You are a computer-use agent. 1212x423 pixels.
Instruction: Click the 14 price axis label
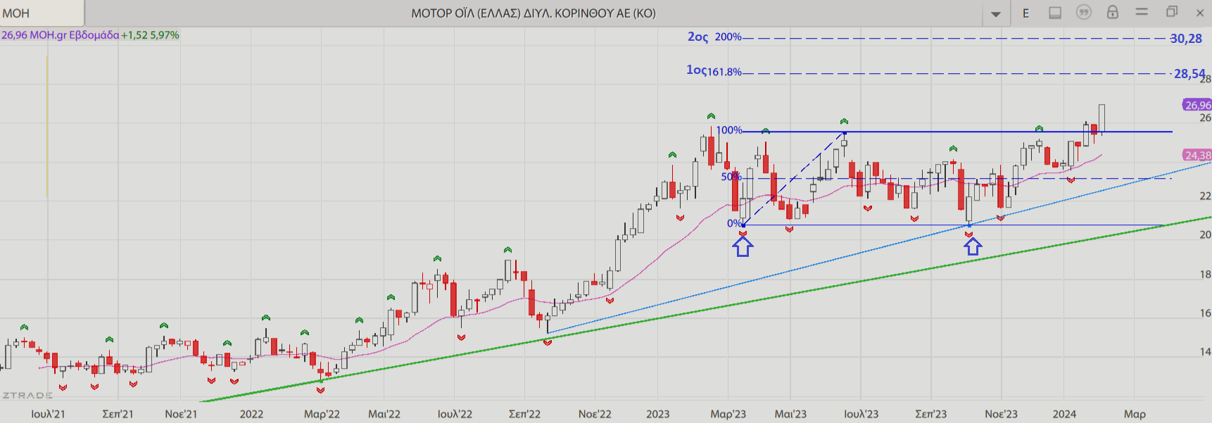(x=1205, y=352)
